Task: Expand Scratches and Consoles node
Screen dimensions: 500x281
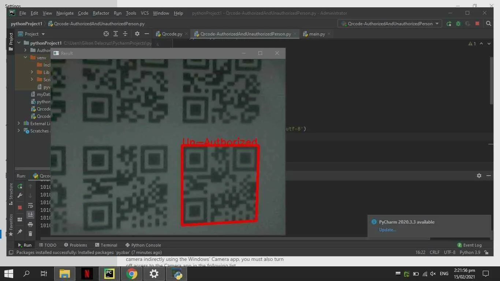Action: [x=19, y=131]
